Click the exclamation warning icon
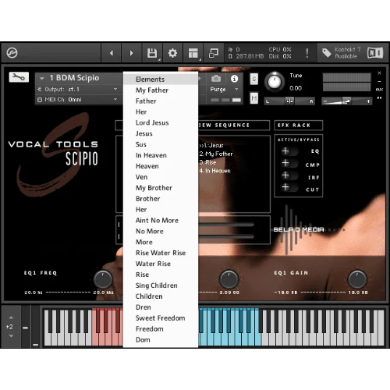This screenshot has width=390, height=390. pos(307,53)
